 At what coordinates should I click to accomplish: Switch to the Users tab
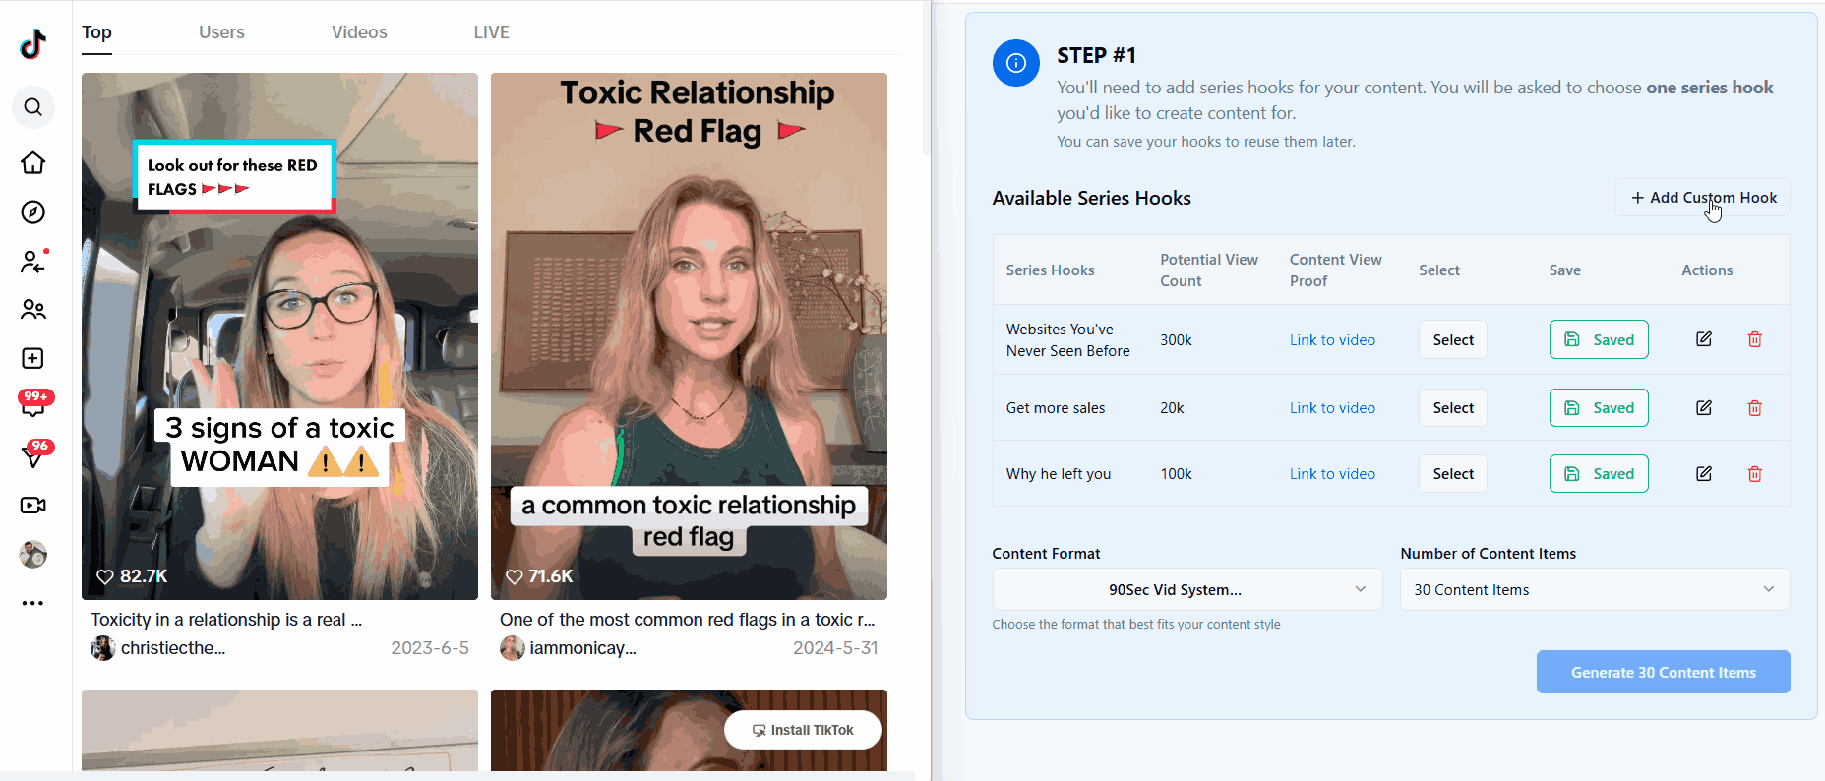(x=221, y=32)
